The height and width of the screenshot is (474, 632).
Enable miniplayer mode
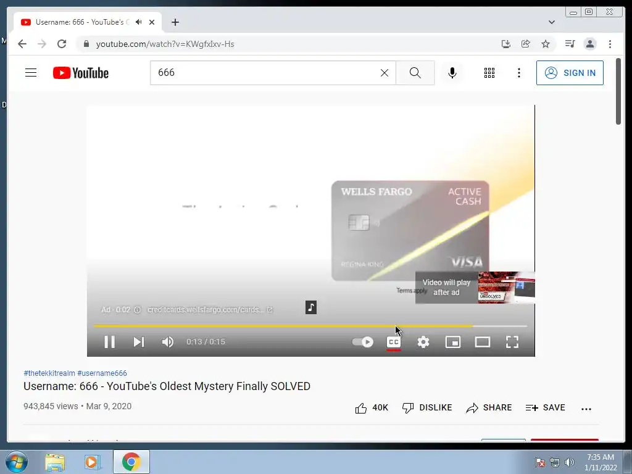452,342
